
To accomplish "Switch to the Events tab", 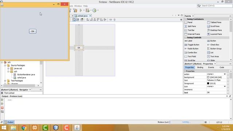I will point(211,67).
